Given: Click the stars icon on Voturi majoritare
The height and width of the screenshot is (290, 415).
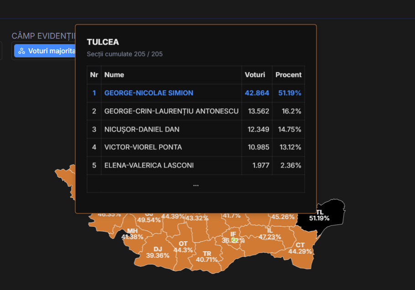Looking at the screenshot, I should (21, 51).
